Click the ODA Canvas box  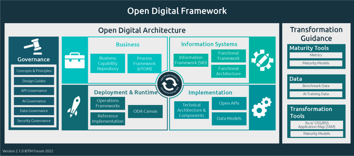pos(145,112)
